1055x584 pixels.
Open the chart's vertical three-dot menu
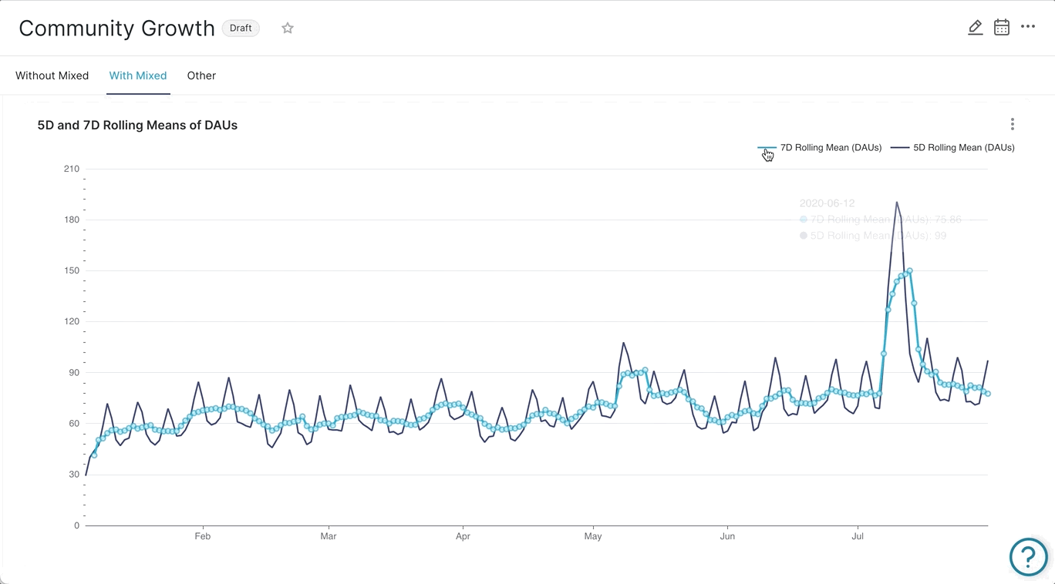pyautogui.click(x=1012, y=124)
